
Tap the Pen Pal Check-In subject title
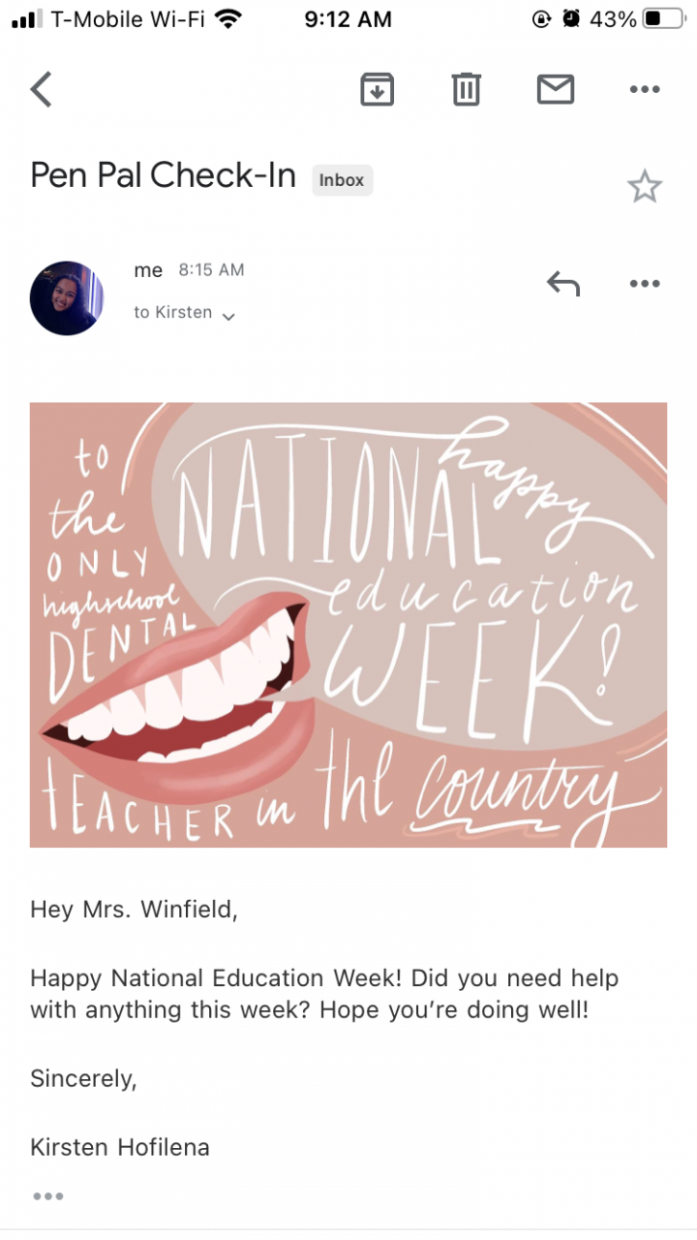click(163, 175)
